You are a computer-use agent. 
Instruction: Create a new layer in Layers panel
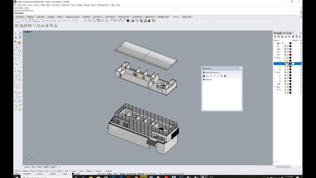click(276, 37)
